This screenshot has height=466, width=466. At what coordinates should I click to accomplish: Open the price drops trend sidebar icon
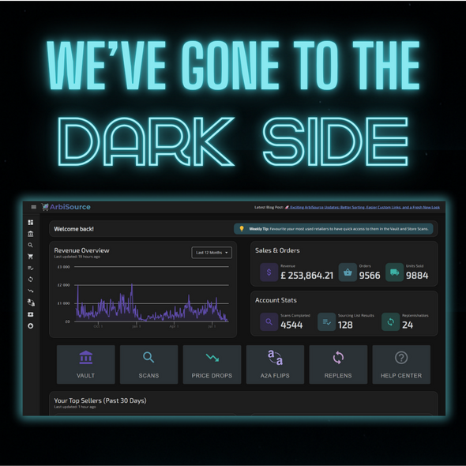pos(31,291)
